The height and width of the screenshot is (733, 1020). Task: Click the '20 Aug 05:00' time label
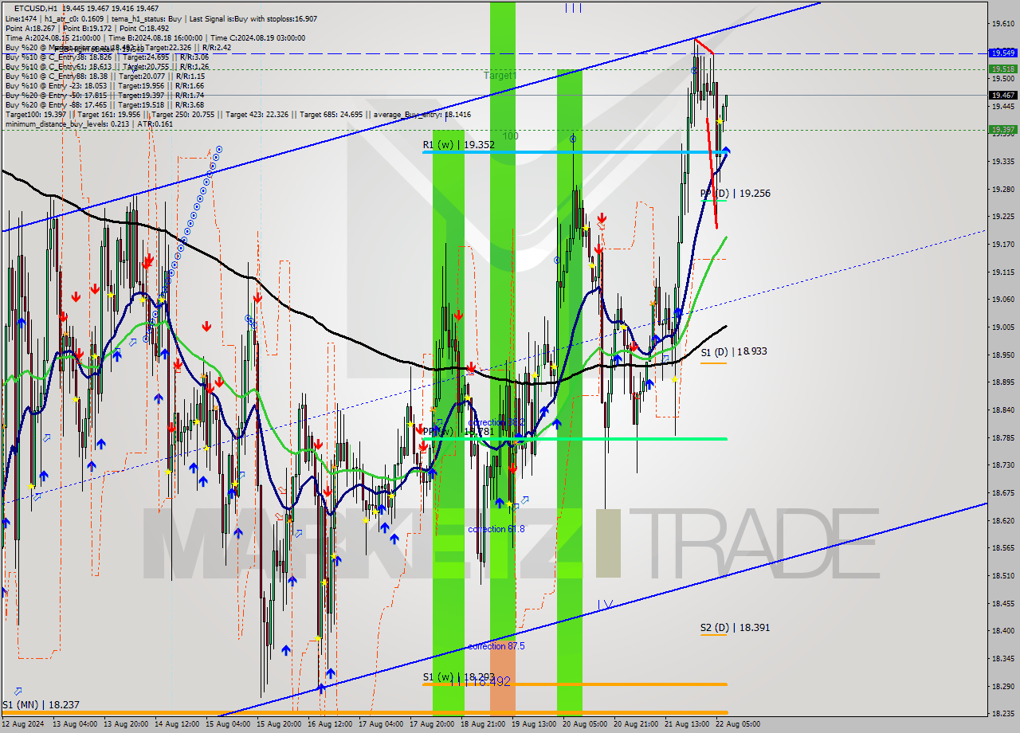coord(586,724)
